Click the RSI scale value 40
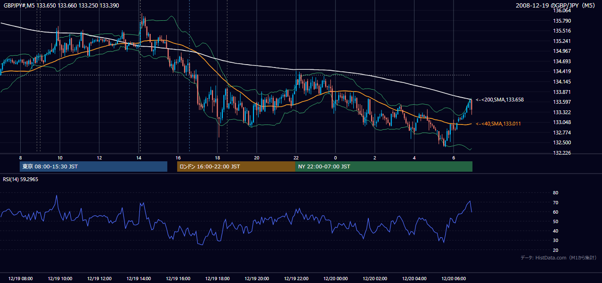Image resolution: width=602 pixels, height=283 pixels. tap(555, 231)
